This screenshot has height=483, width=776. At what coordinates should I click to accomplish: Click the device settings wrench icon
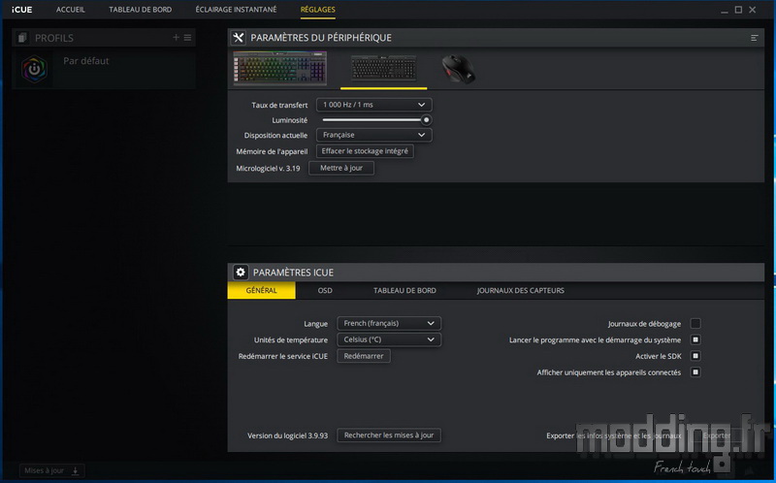(x=238, y=38)
